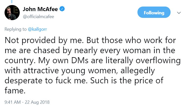This screenshot has width=189, height=108.
Task: Click the Following button
Action: point(154,13)
